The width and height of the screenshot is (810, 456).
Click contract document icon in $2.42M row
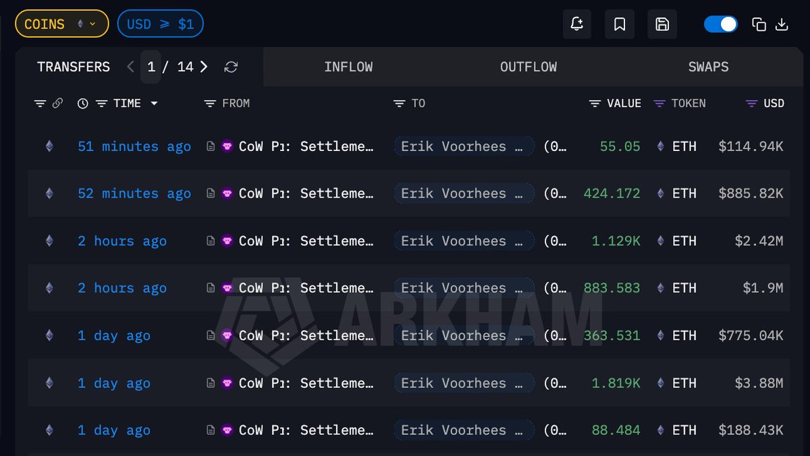coord(211,241)
